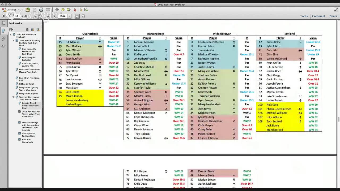The image size is (340, 191).
Task: Click player name Giovani Bernard
Action: pyautogui.click(x=144, y=42)
